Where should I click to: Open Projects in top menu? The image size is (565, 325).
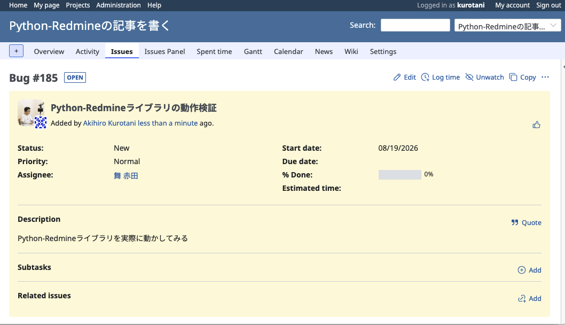click(78, 5)
